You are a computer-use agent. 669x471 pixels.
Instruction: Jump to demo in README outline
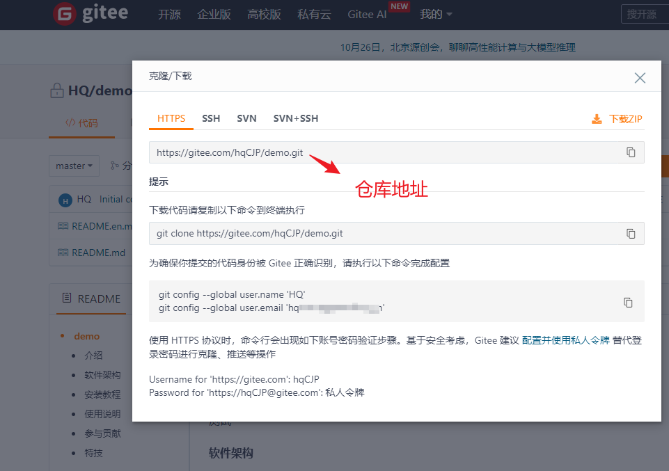click(x=86, y=336)
